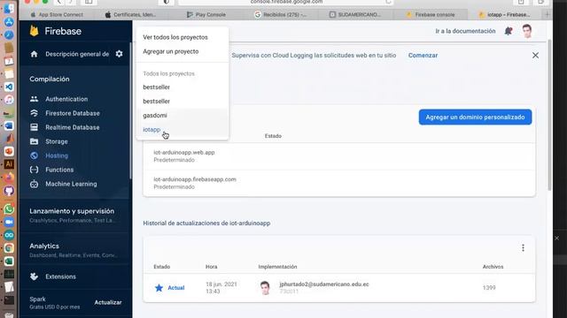Viewport: 567px width, 318px height.
Task: Switch to Recibidos (275) Gmail tab
Action: click(281, 15)
